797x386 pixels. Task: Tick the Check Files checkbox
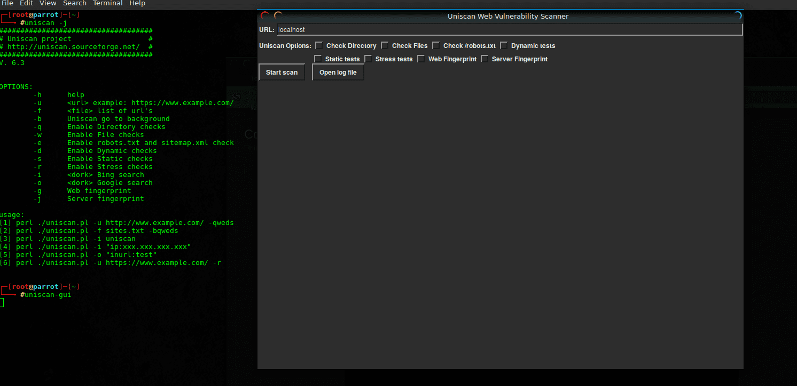tap(385, 45)
